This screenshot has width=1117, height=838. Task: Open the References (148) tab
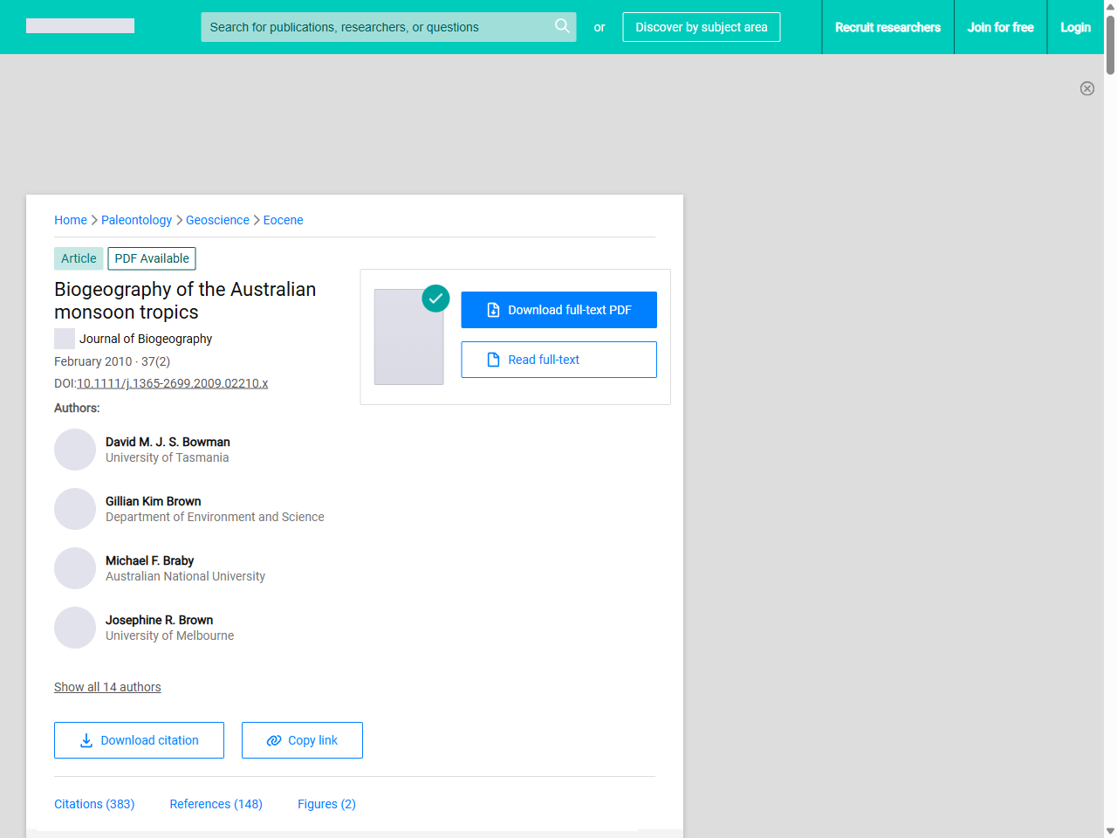pyautogui.click(x=216, y=804)
